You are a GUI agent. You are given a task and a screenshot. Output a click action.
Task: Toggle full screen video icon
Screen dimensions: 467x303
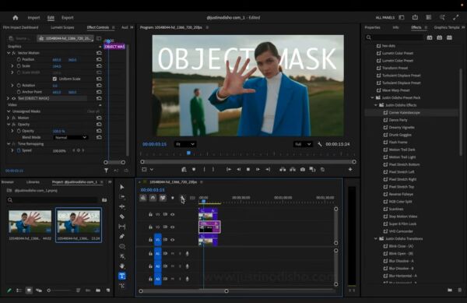[455, 18]
